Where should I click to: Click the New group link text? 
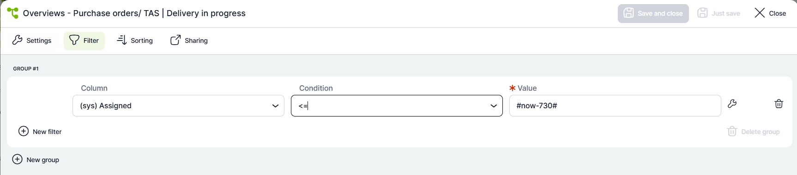(x=43, y=160)
